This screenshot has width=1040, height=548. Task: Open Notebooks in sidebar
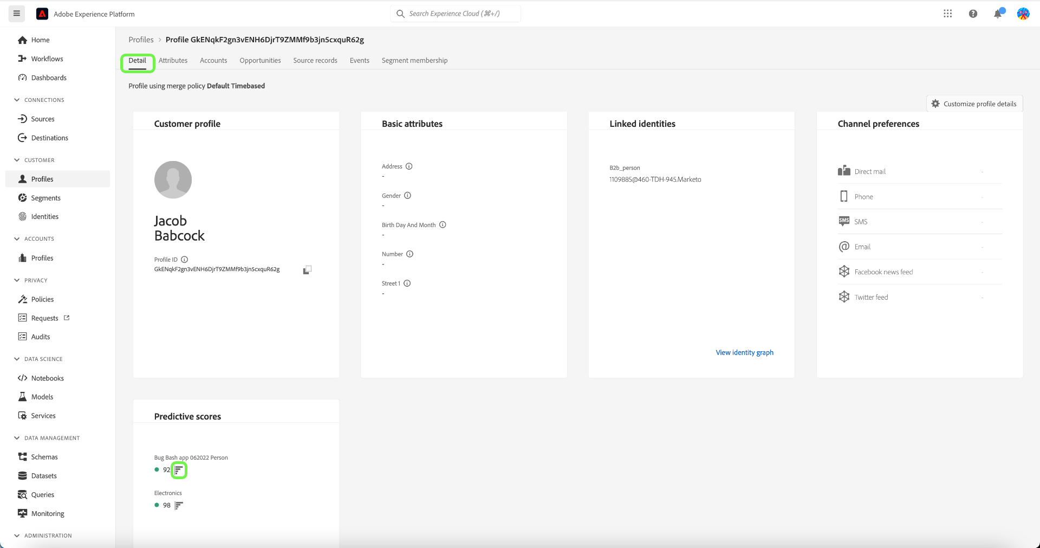pos(57,378)
